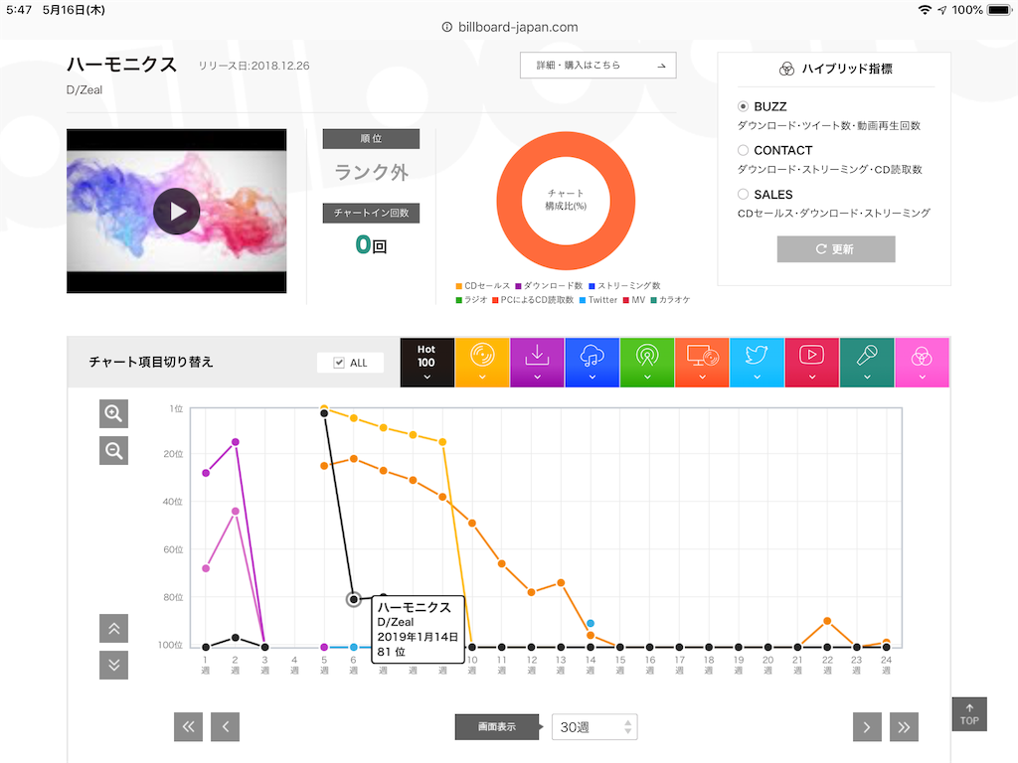Viewport: 1018px width, 763px height.
Task: Click the ハイブリッド指標 circles icon
Action: pyautogui.click(x=786, y=69)
